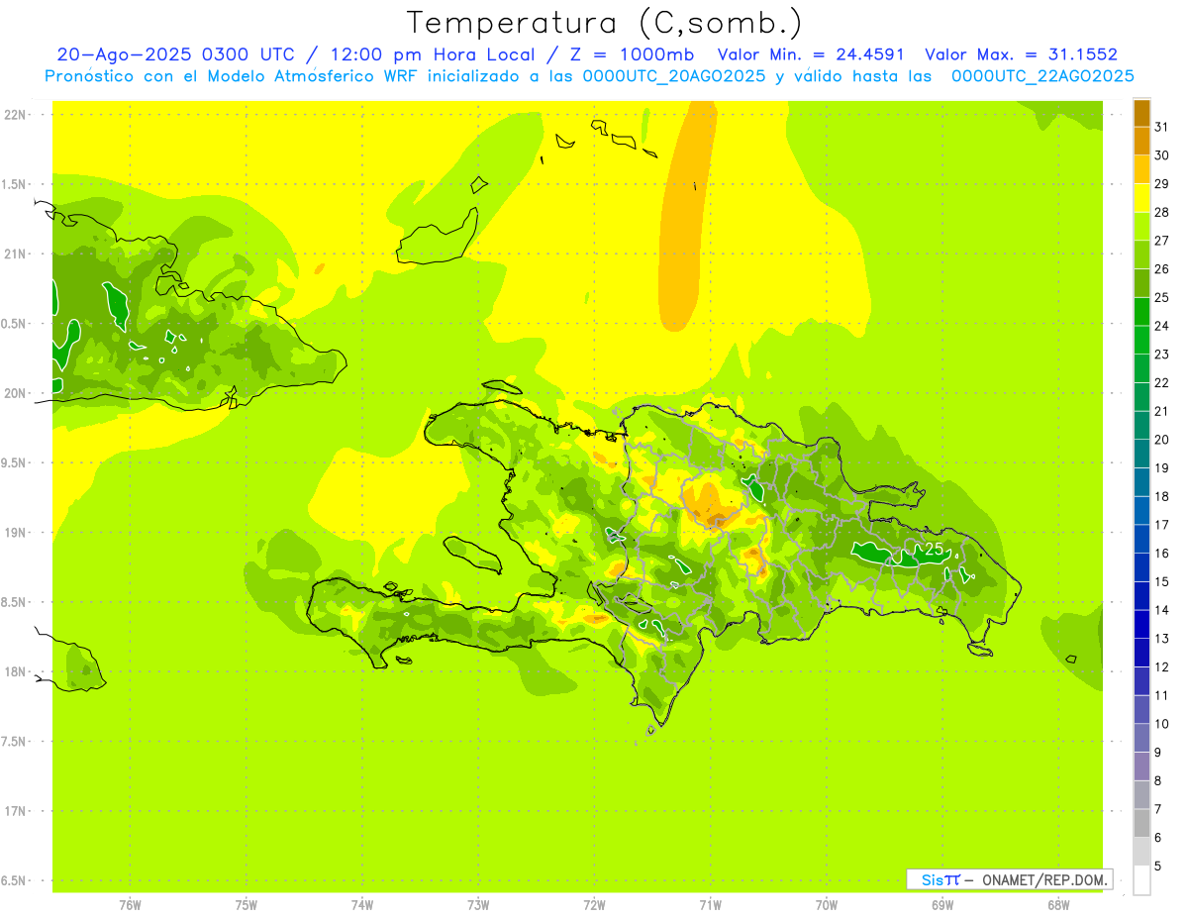Pick the lime legend swatch between 27 and 28

1141,227
